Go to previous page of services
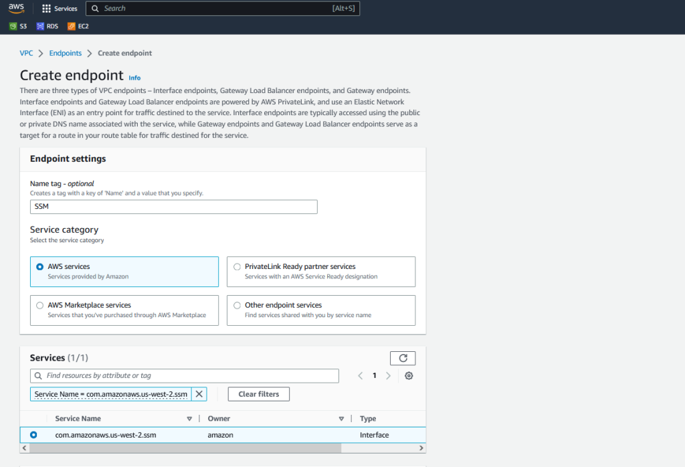 (x=361, y=376)
